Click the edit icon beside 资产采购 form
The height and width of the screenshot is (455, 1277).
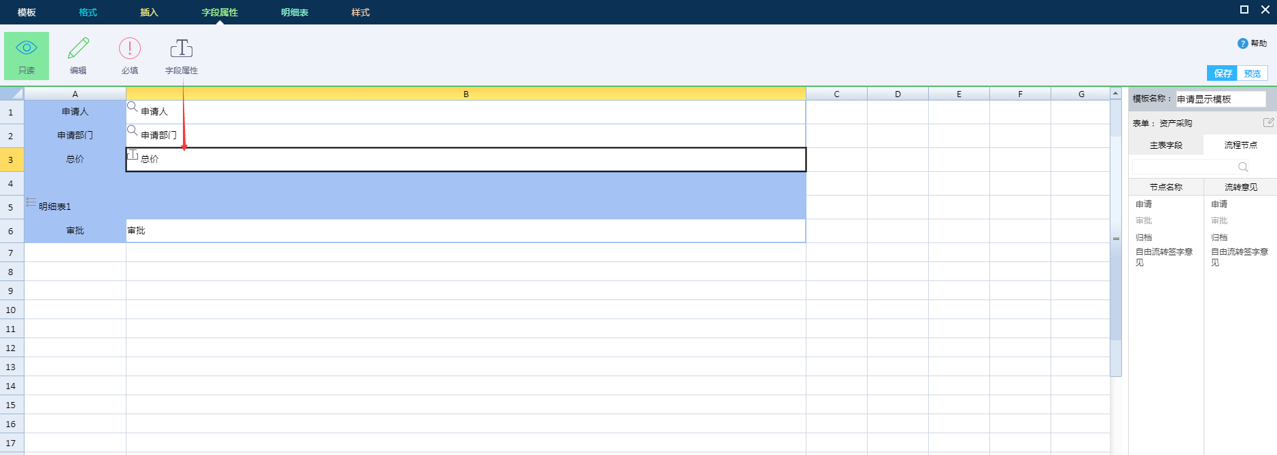1268,122
